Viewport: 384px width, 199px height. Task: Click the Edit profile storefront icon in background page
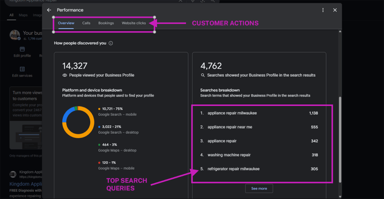coord(22,49)
